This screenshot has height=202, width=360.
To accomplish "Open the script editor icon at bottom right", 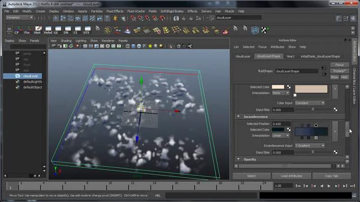I will [354, 195].
